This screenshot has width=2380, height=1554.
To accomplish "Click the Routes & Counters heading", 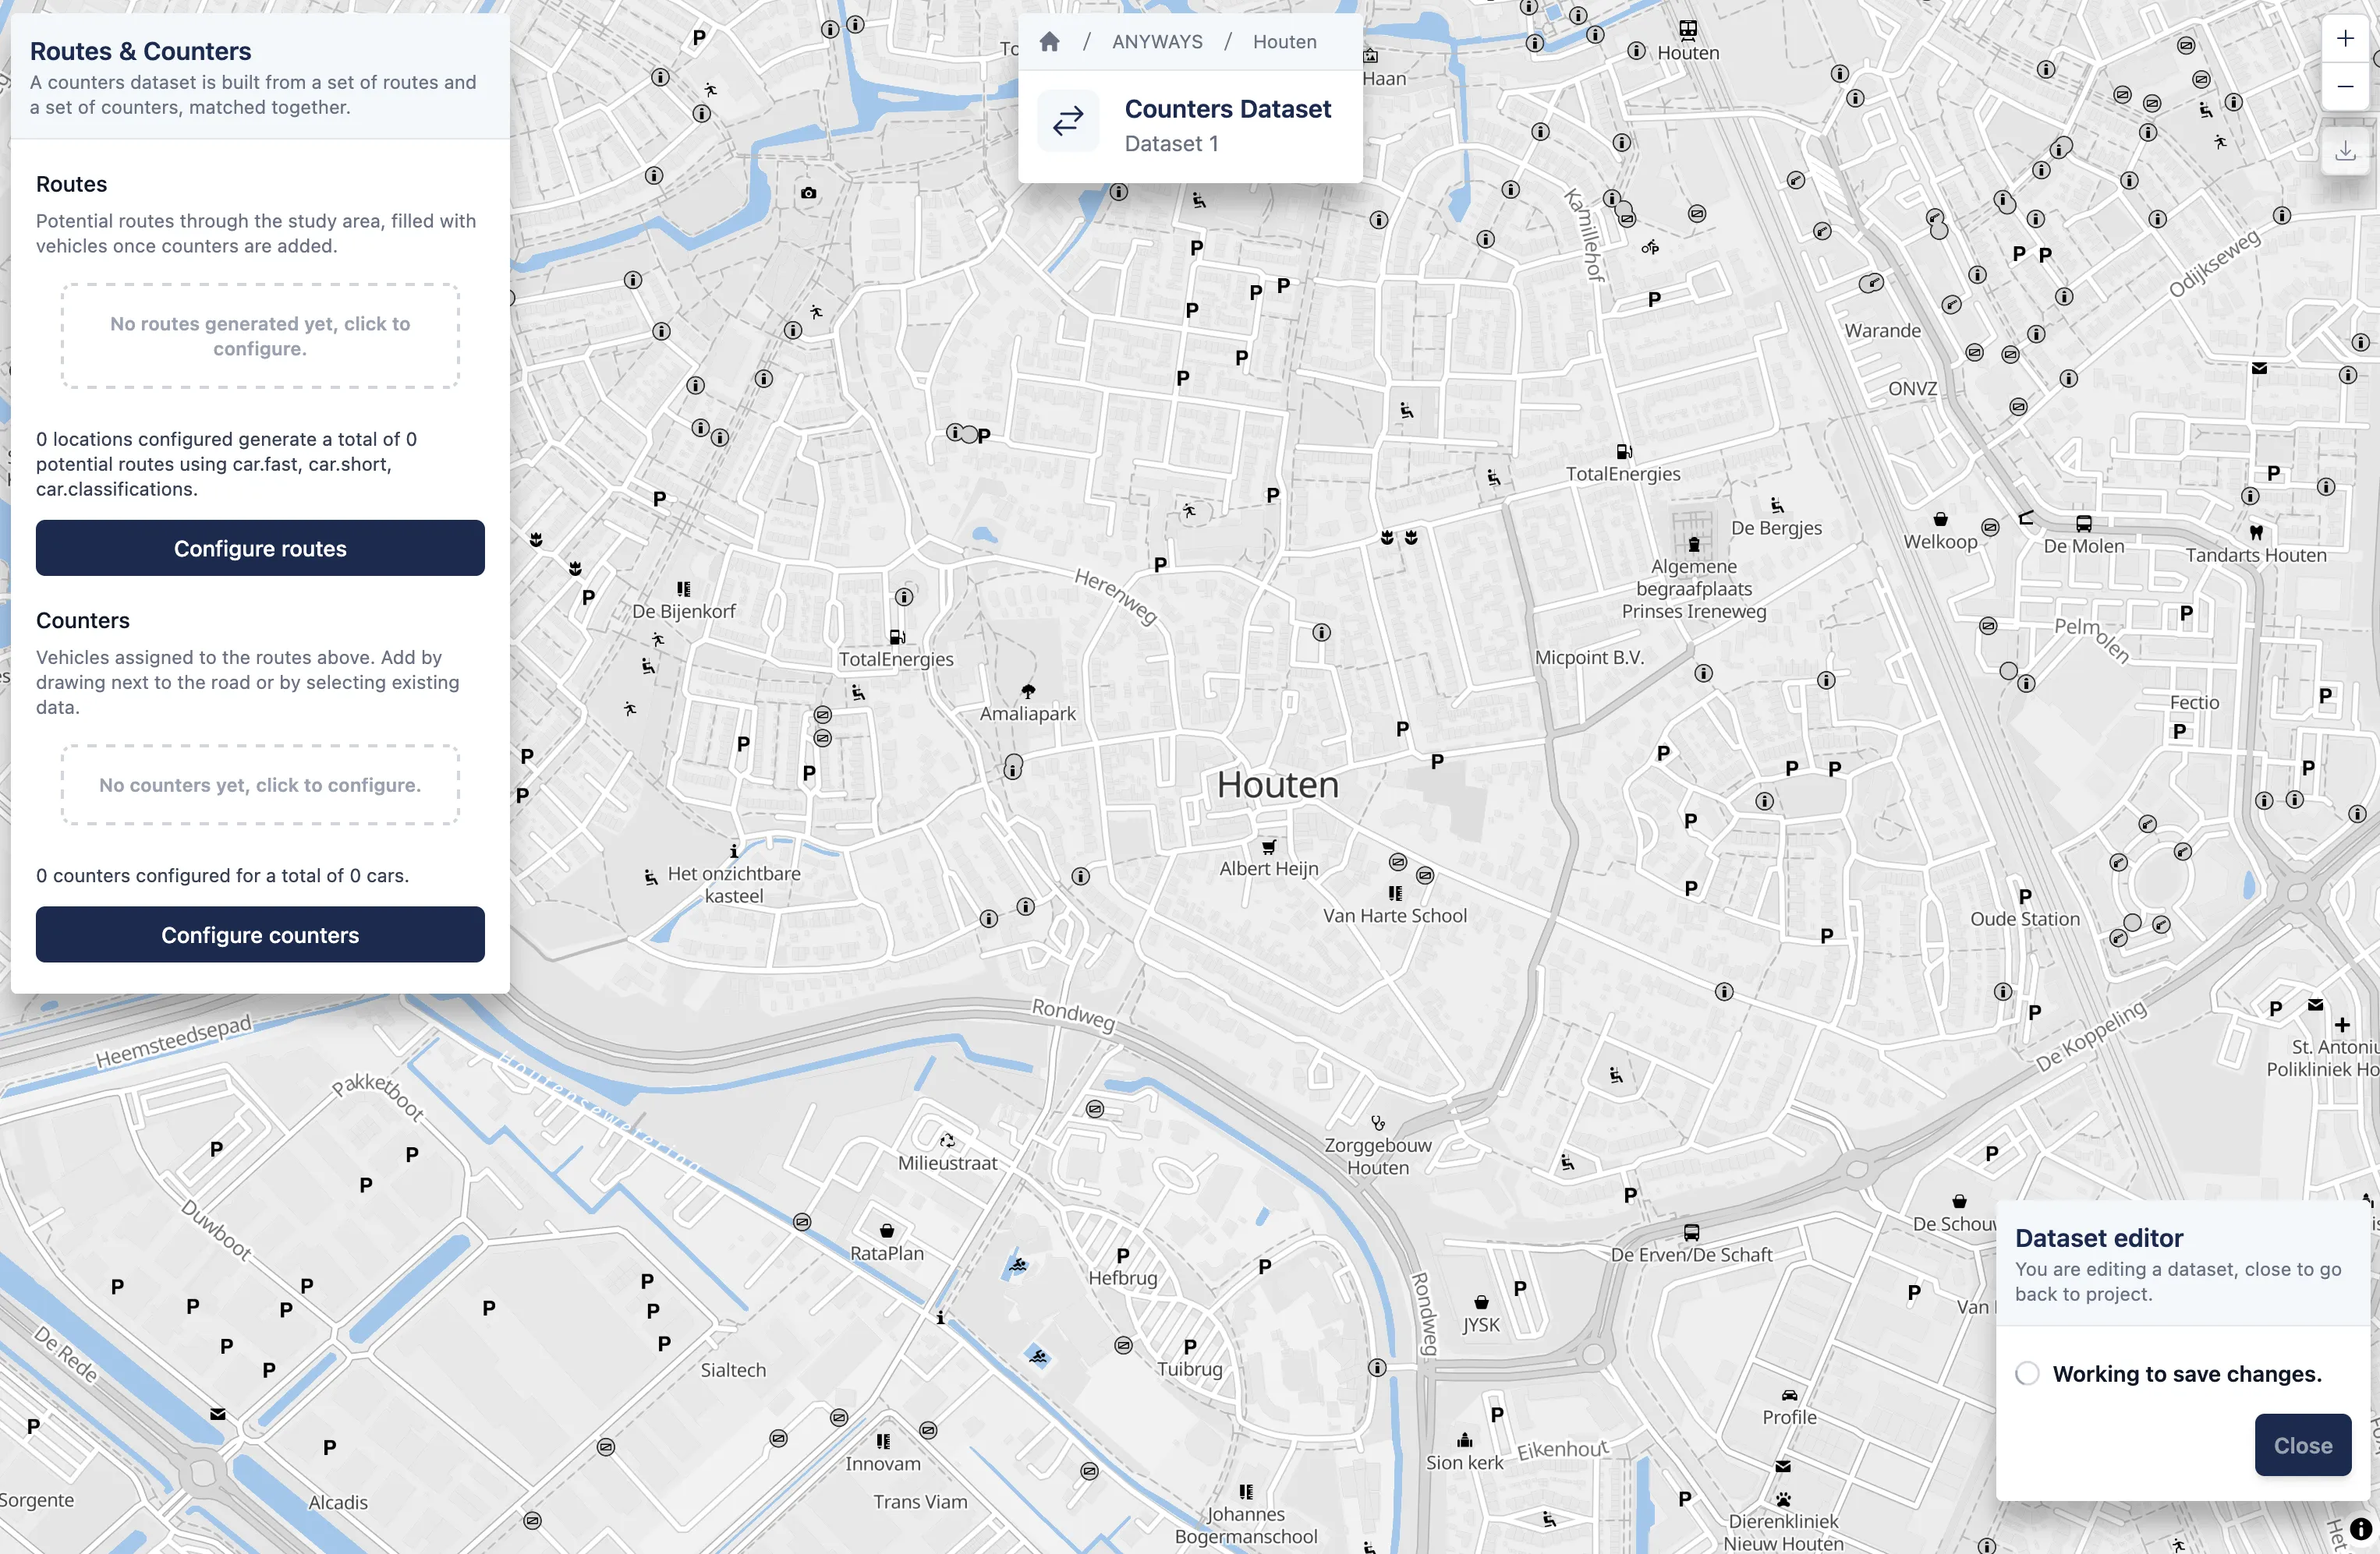I will pos(140,51).
